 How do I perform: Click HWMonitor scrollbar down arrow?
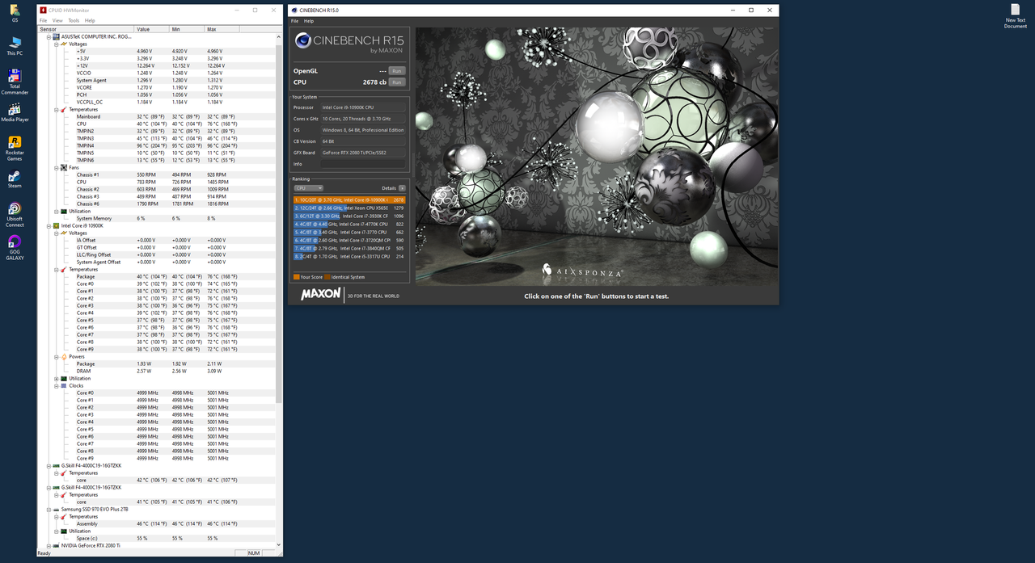pyautogui.click(x=279, y=544)
